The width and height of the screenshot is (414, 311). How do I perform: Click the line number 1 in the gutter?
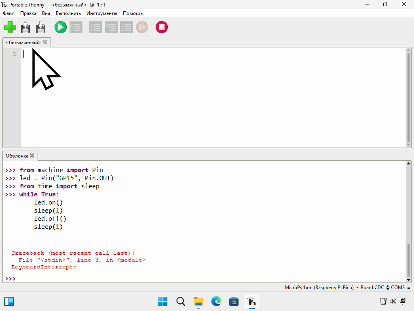pos(15,54)
